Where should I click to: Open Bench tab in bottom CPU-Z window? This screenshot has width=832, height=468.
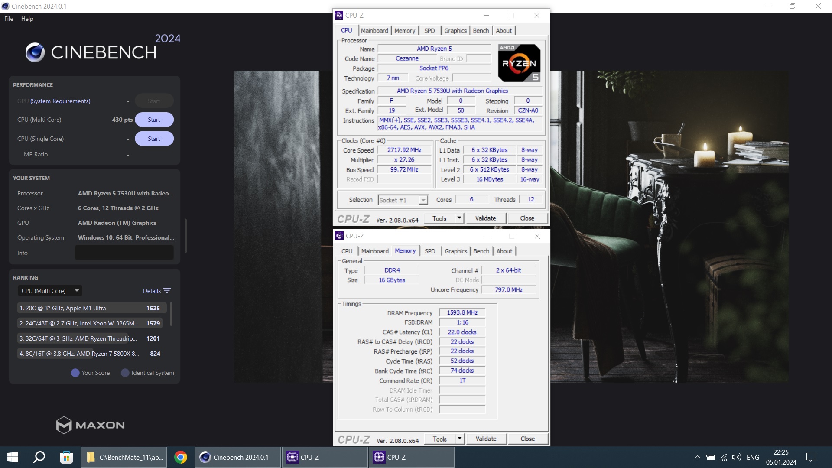tap(481, 251)
